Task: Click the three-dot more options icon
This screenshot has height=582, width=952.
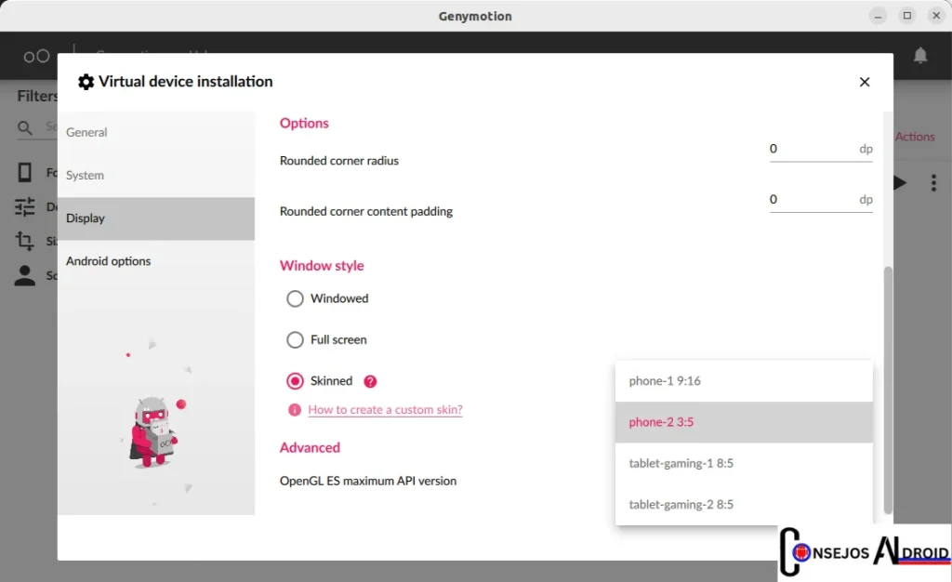Action: [x=933, y=183]
